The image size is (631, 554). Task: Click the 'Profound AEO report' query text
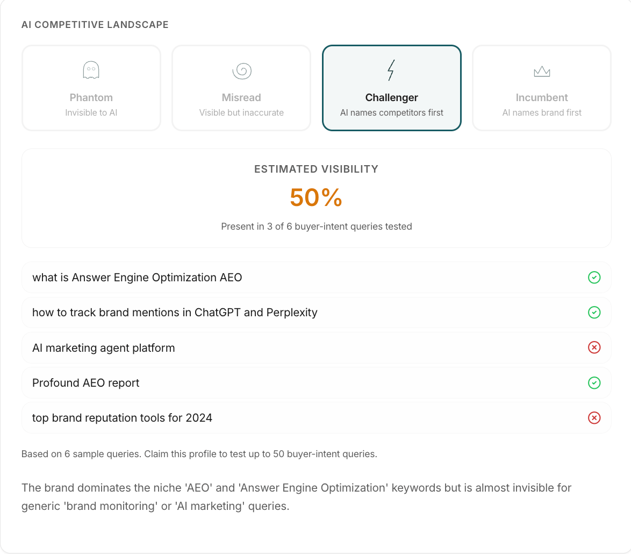86,383
